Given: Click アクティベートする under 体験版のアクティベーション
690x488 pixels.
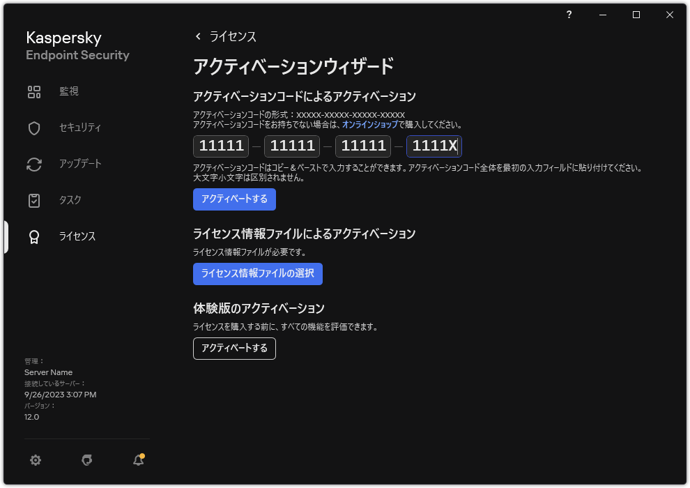Looking at the screenshot, I should click(x=234, y=349).
